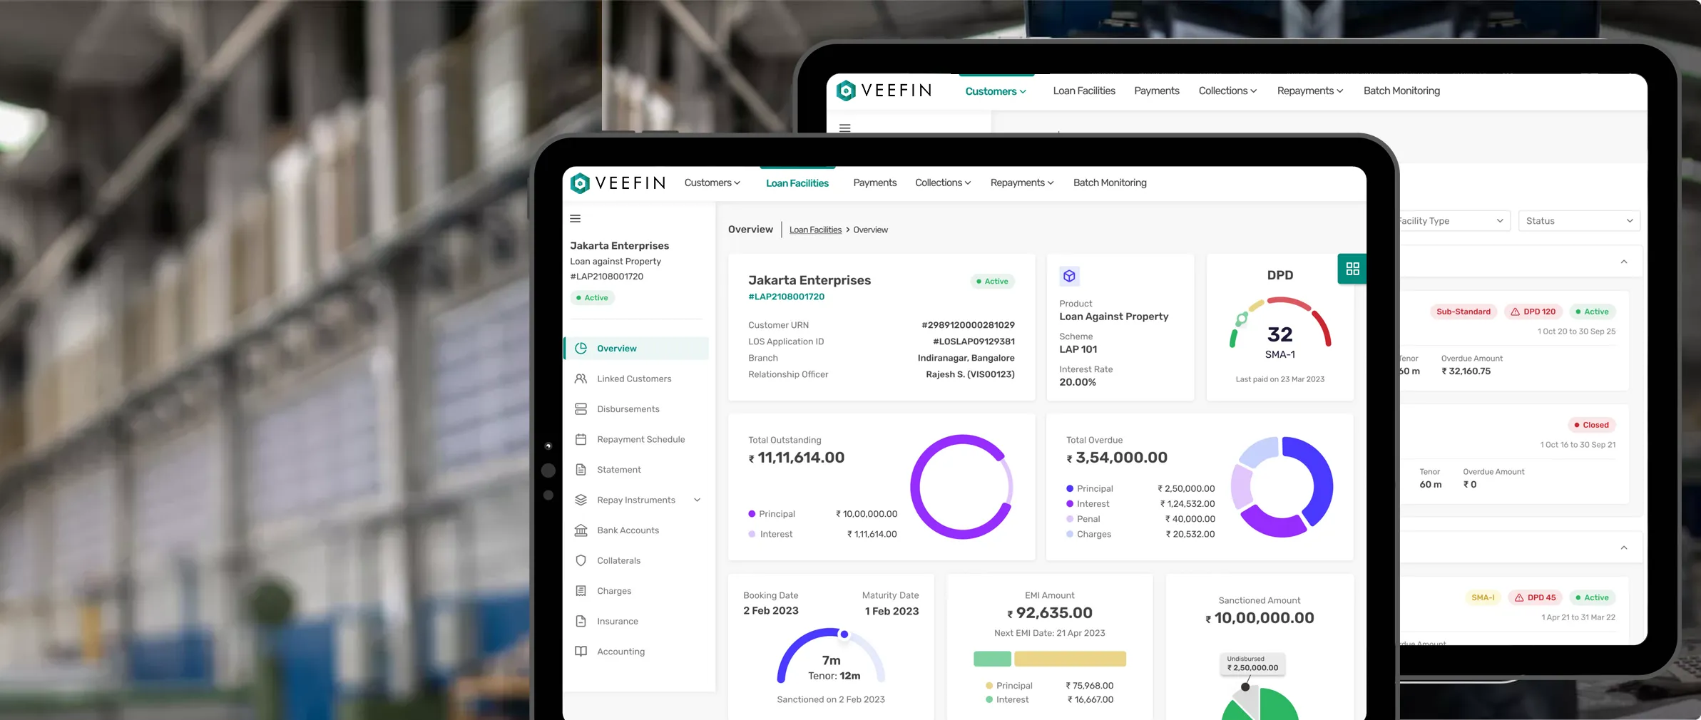This screenshot has width=1701, height=720.
Task: Click the Tenor progress arc marker dot
Action: 844,634
